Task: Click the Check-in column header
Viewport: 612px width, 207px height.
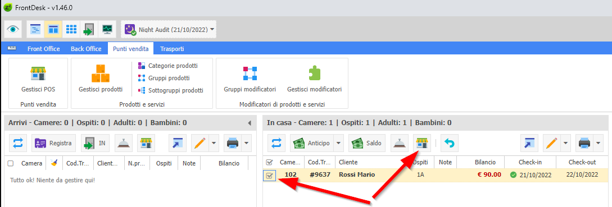Action: point(529,162)
